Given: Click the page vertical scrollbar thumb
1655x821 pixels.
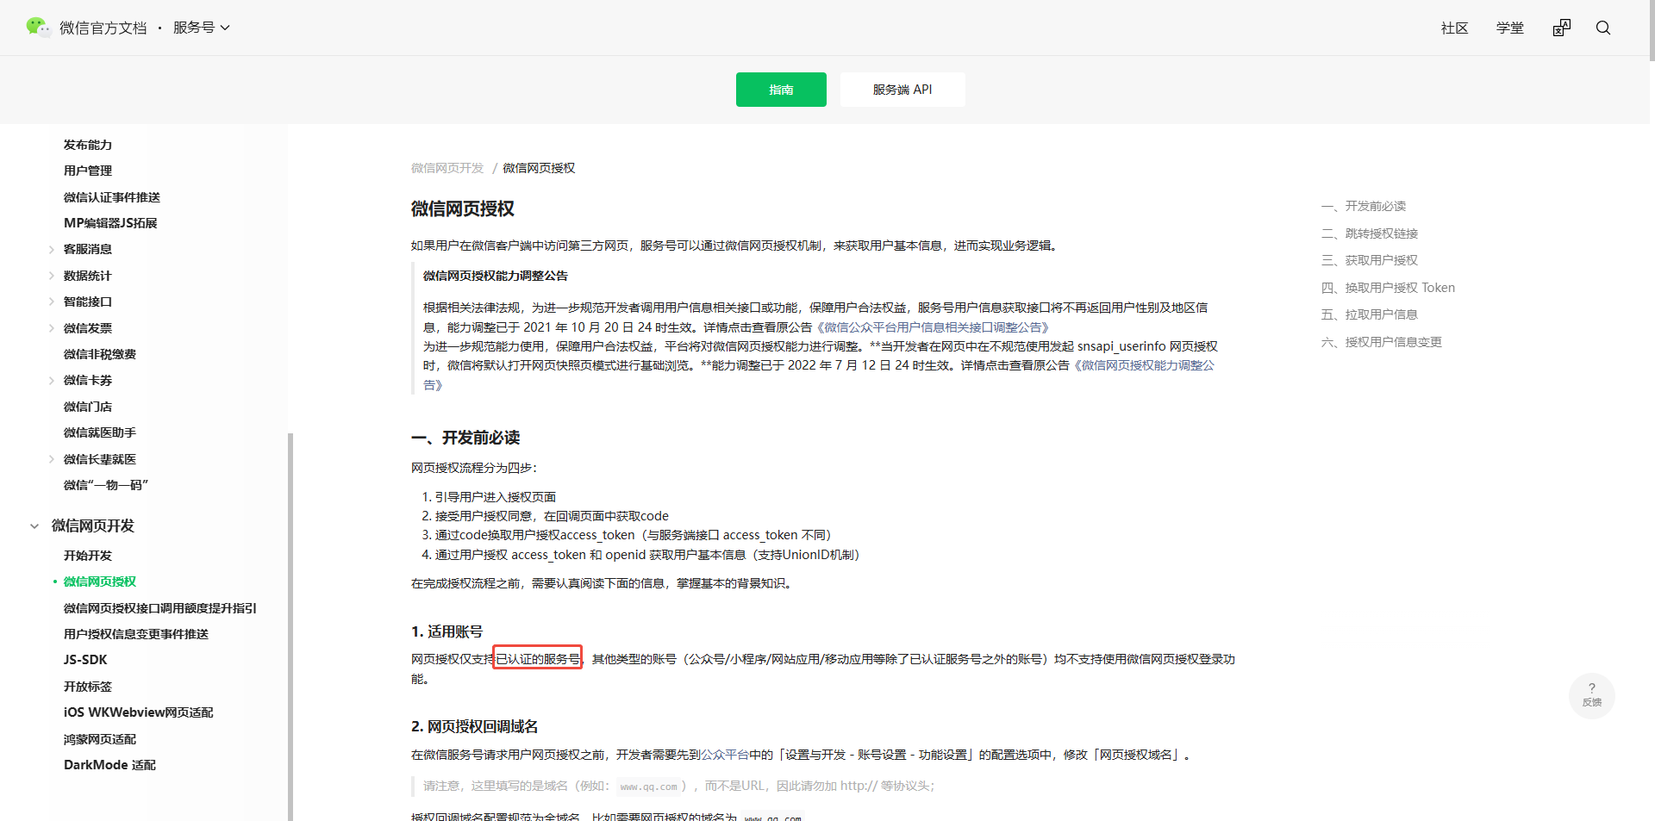Looking at the screenshot, I should tap(1652, 31).
